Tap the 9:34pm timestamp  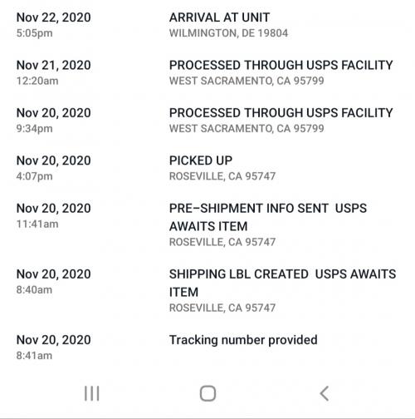tap(34, 129)
